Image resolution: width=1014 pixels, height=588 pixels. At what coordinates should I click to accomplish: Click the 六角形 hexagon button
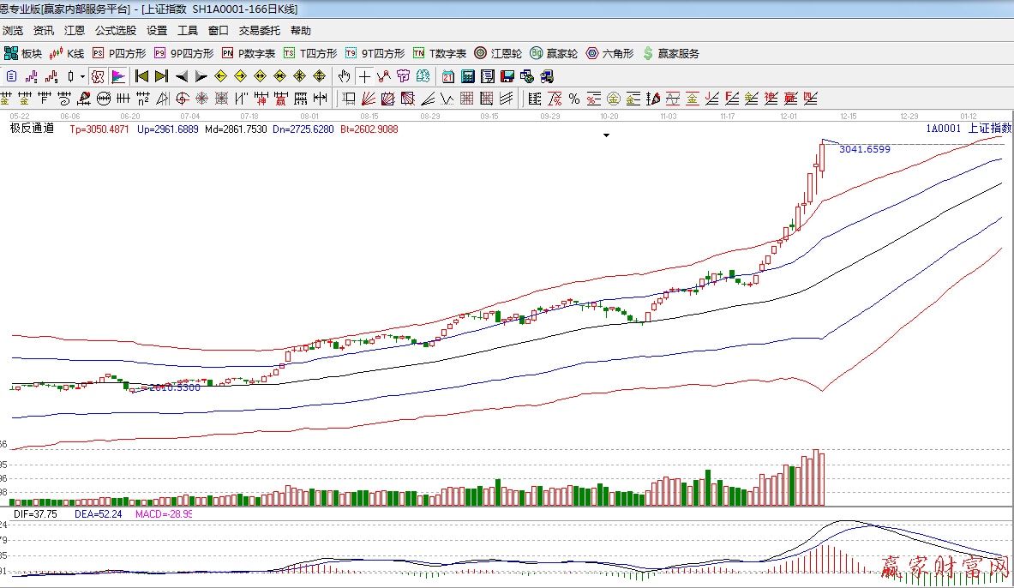pos(609,53)
